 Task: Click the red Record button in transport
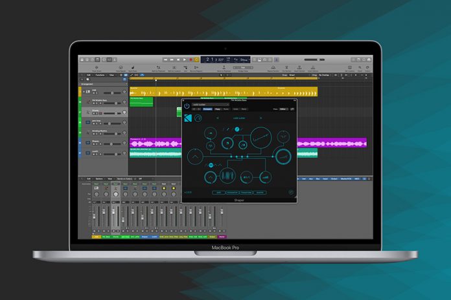190,59
